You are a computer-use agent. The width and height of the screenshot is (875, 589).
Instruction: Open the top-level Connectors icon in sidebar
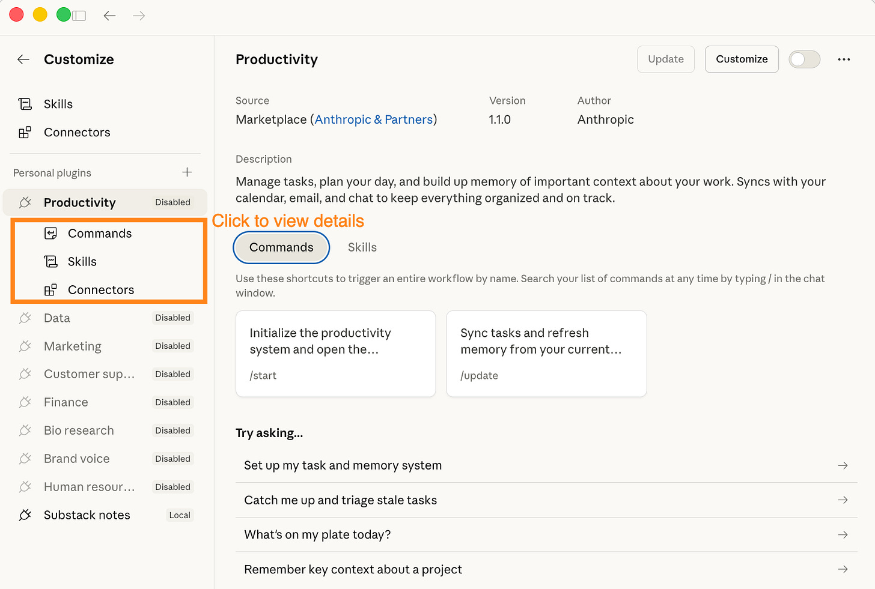(25, 133)
